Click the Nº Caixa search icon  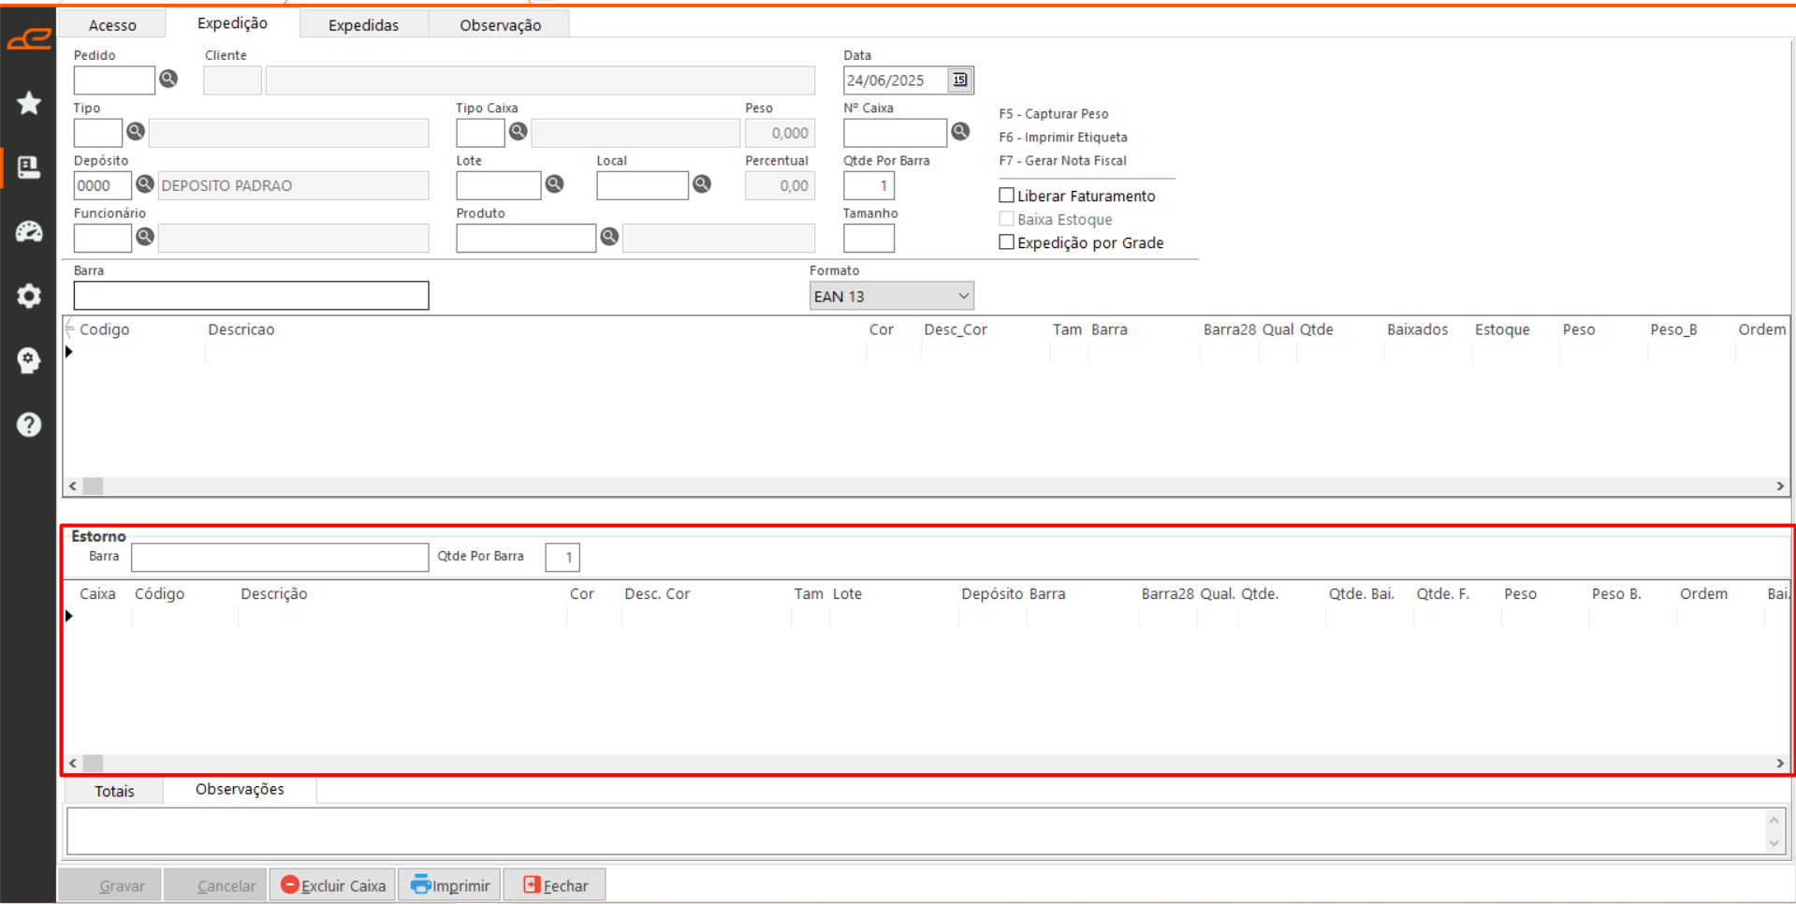960,132
